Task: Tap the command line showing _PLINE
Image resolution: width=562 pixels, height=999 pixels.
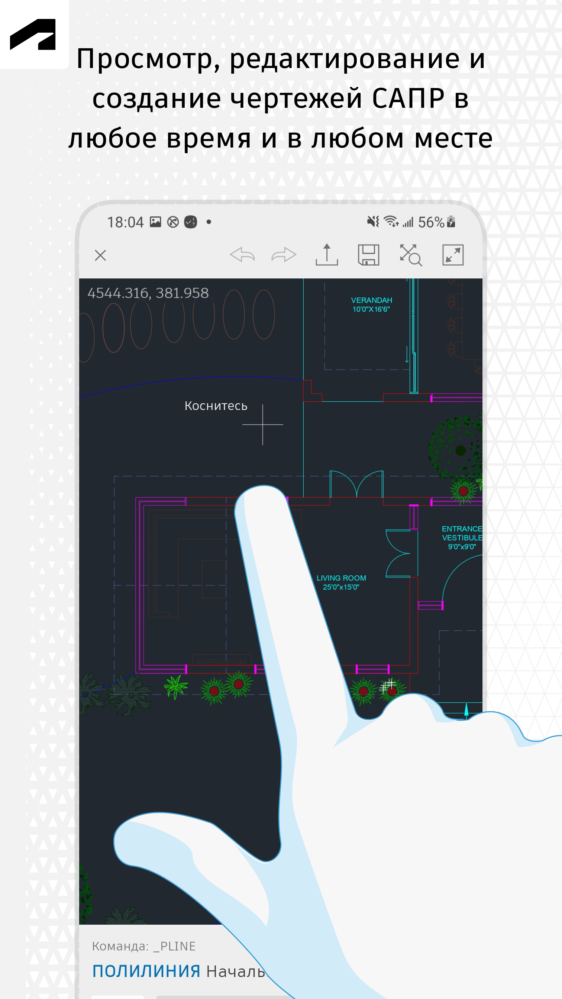Action: [144, 946]
